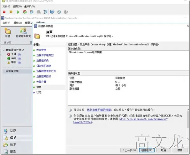Click the green 确定 status icon
Viewport: 190px width, 155px height.
point(9,58)
